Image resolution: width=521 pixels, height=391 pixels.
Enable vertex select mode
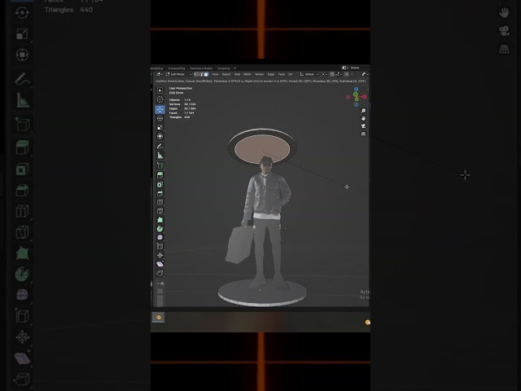coord(196,74)
